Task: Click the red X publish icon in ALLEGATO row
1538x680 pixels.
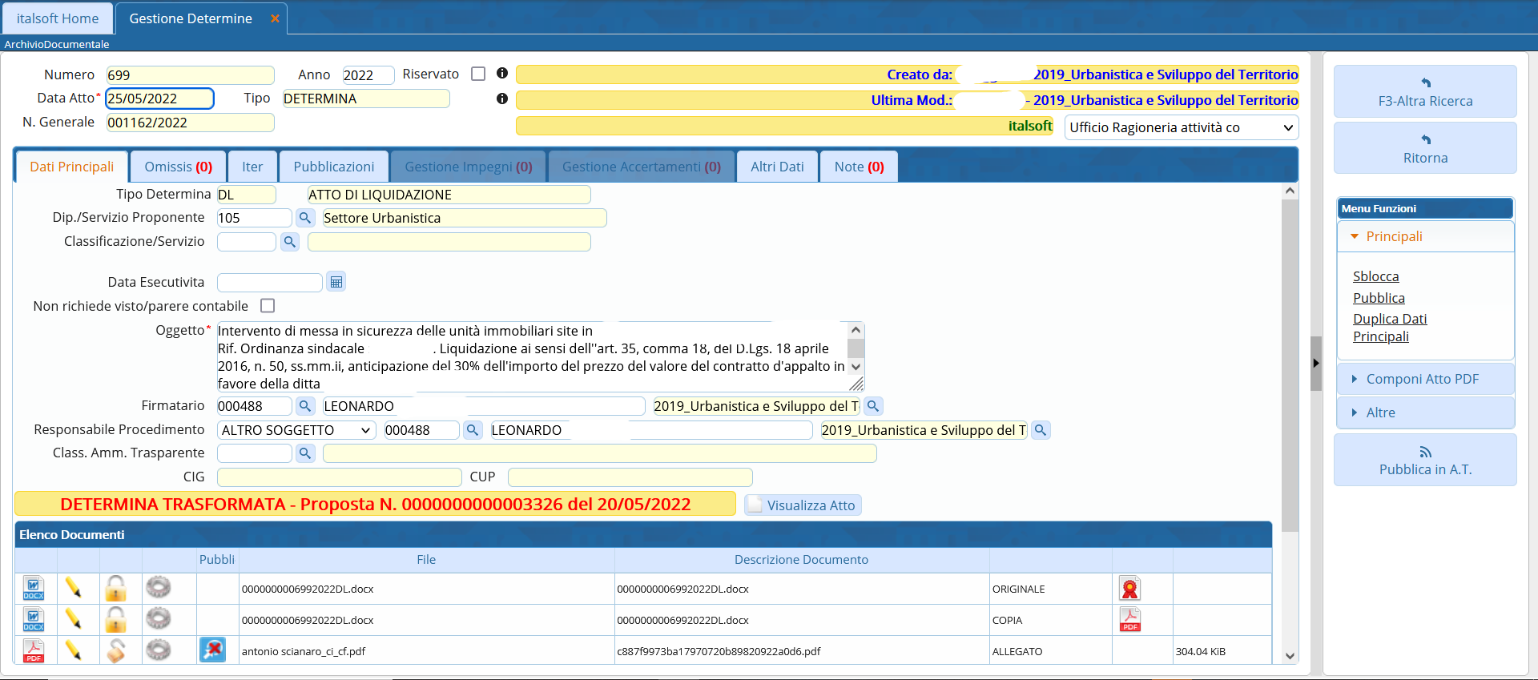Action: [x=212, y=650]
